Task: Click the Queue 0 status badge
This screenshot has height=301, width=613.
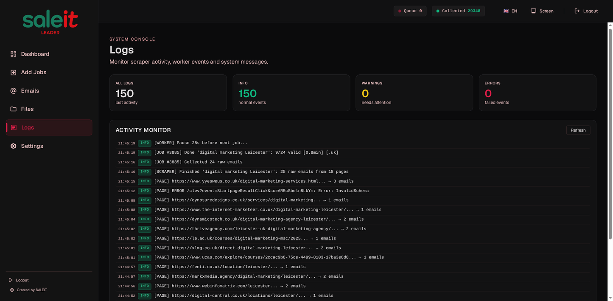Action: coord(410,11)
